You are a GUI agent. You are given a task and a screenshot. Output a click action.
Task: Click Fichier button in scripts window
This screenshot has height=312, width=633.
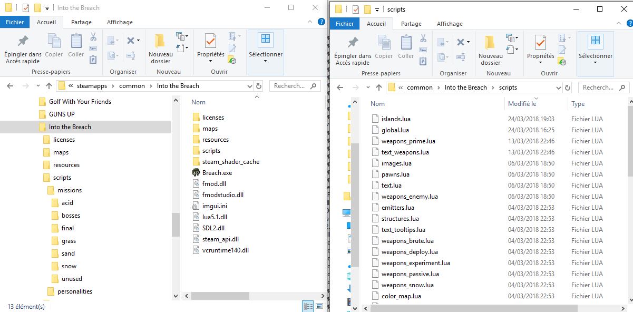coord(345,24)
